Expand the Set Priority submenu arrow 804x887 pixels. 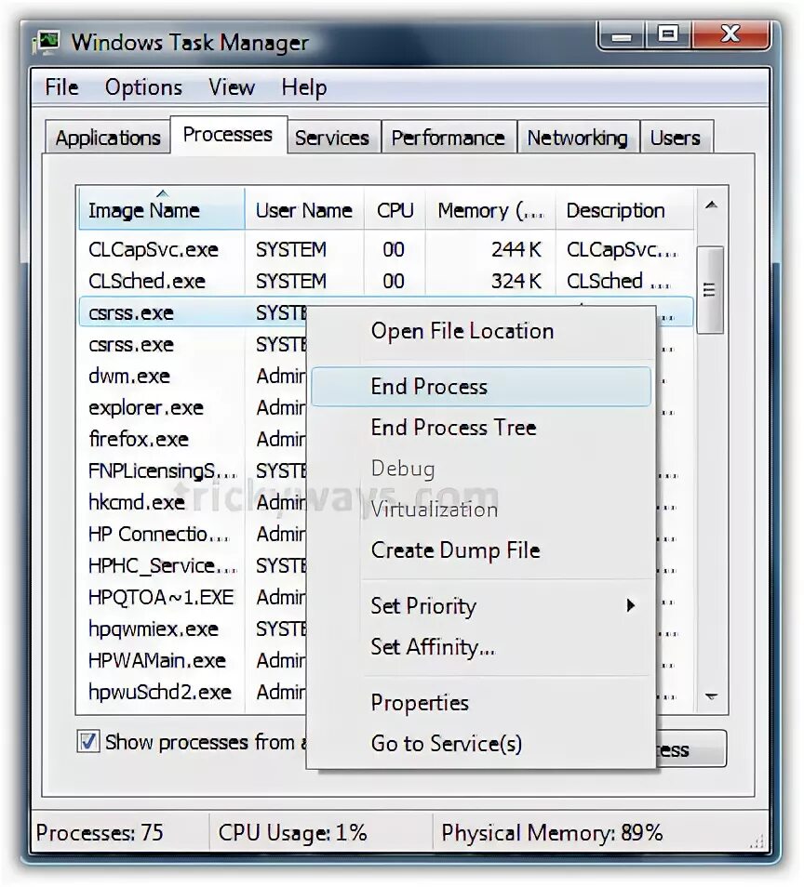[x=631, y=605]
